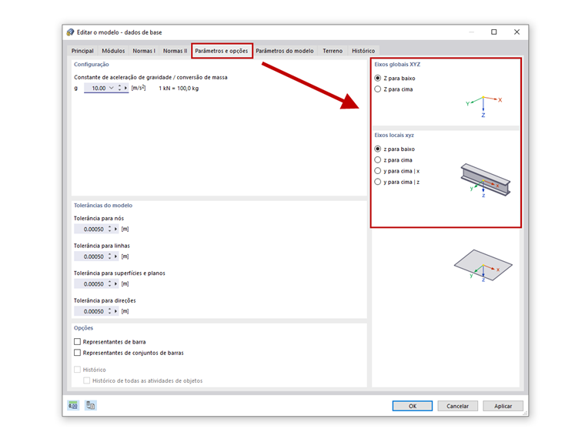Open the 'Normas II' tab
The width and height of the screenshot is (585, 439).
pyautogui.click(x=175, y=51)
